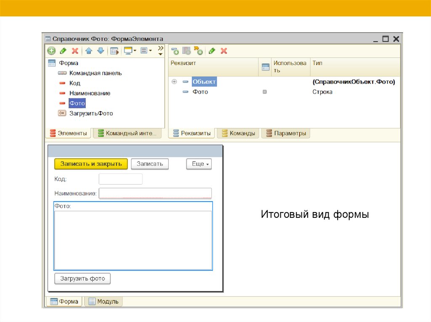This screenshot has width=431, height=322.
Task: Toggle the usage checkbox for the Фото attribute
Action: coord(265,92)
